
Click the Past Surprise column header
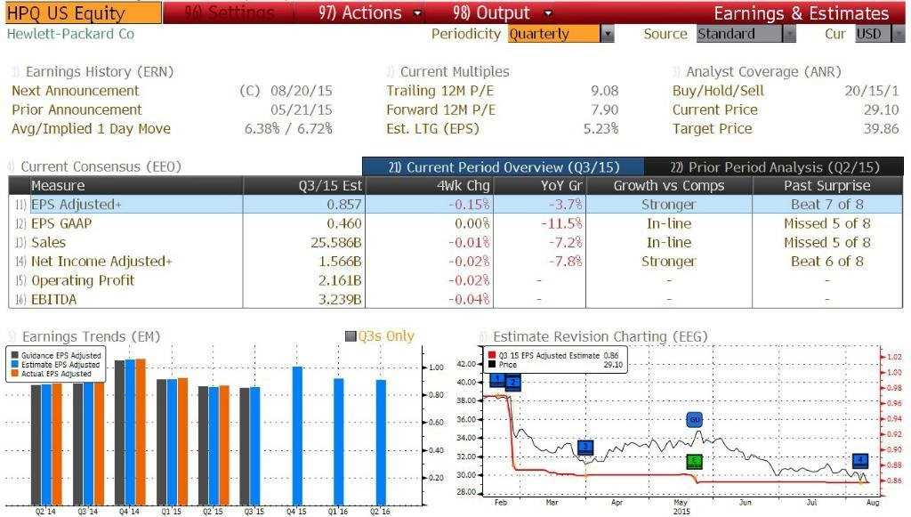click(827, 185)
